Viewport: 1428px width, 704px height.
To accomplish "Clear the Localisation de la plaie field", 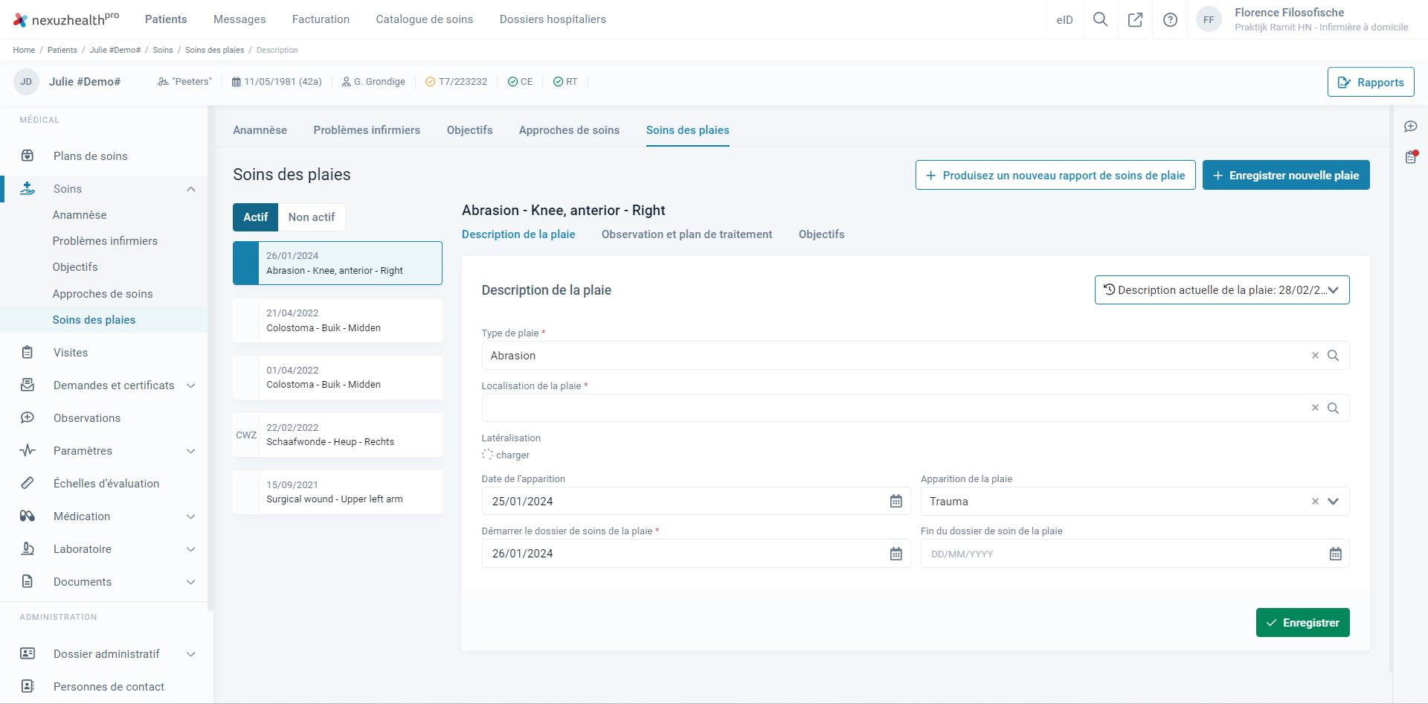I will 1315,408.
